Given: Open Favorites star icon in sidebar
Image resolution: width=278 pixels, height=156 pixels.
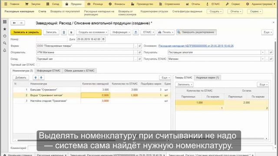Looking at the screenshot, I should tap(5, 29).
